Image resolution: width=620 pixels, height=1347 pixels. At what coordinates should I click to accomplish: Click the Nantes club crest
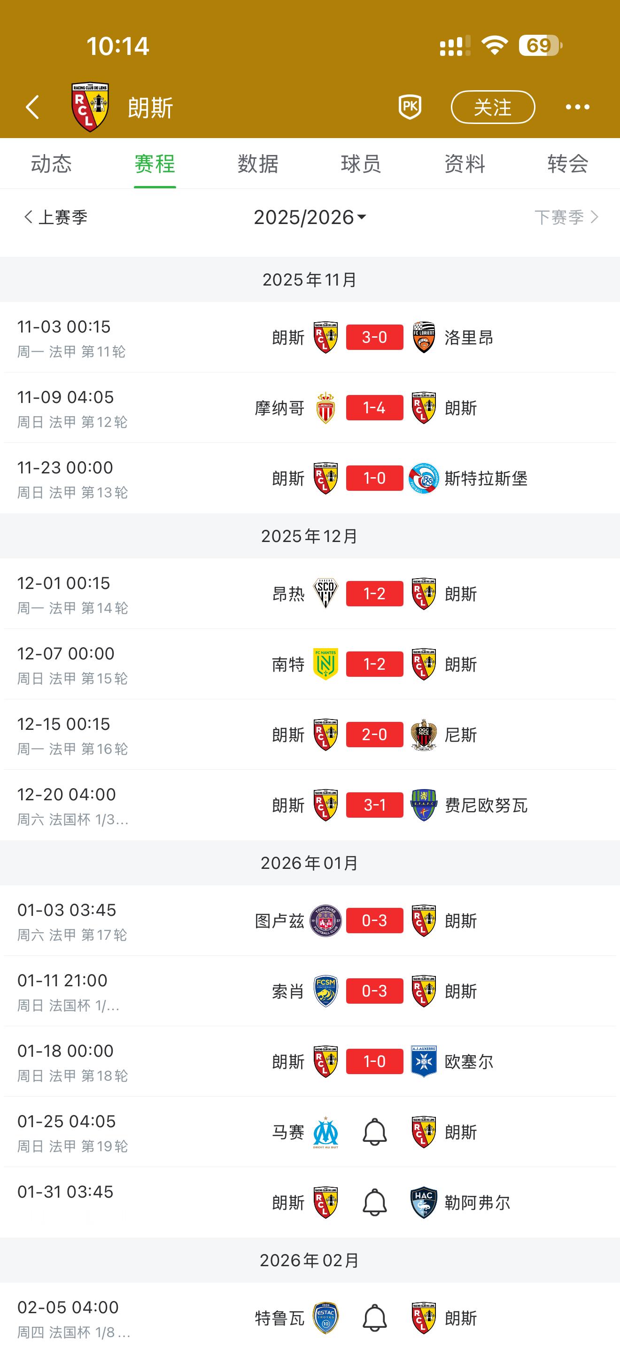click(325, 664)
